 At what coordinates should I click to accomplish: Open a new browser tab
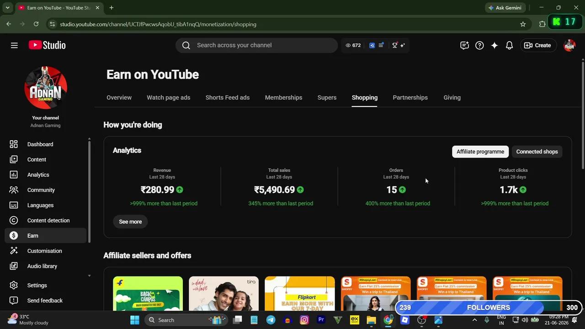tap(112, 8)
